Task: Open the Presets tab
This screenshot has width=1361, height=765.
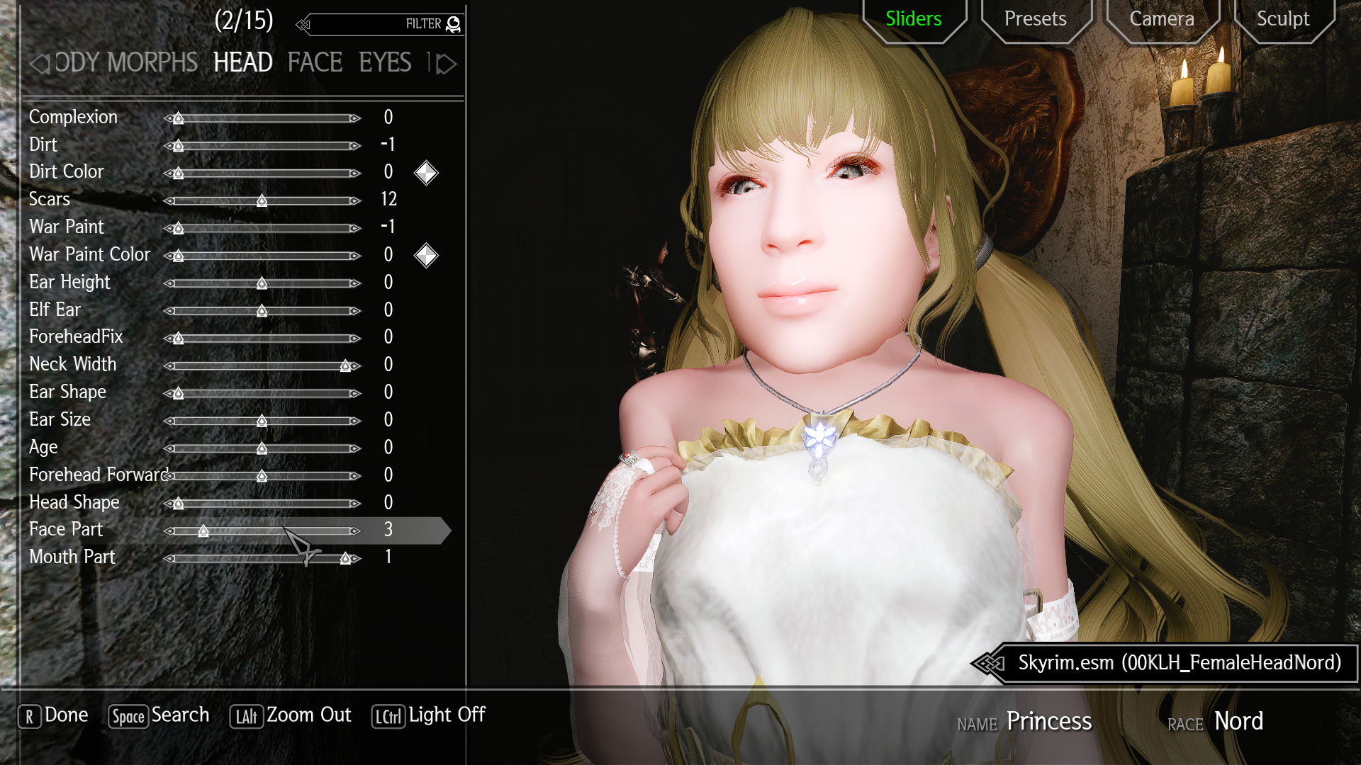Action: pos(1036,19)
